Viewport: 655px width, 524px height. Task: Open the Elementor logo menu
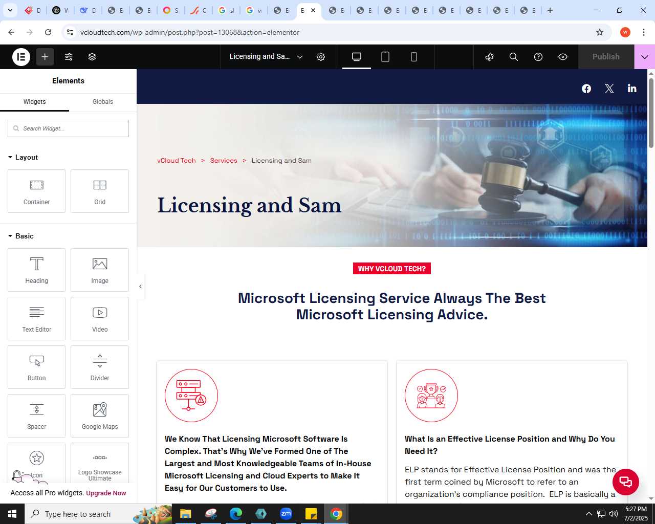click(x=21, y=57)
